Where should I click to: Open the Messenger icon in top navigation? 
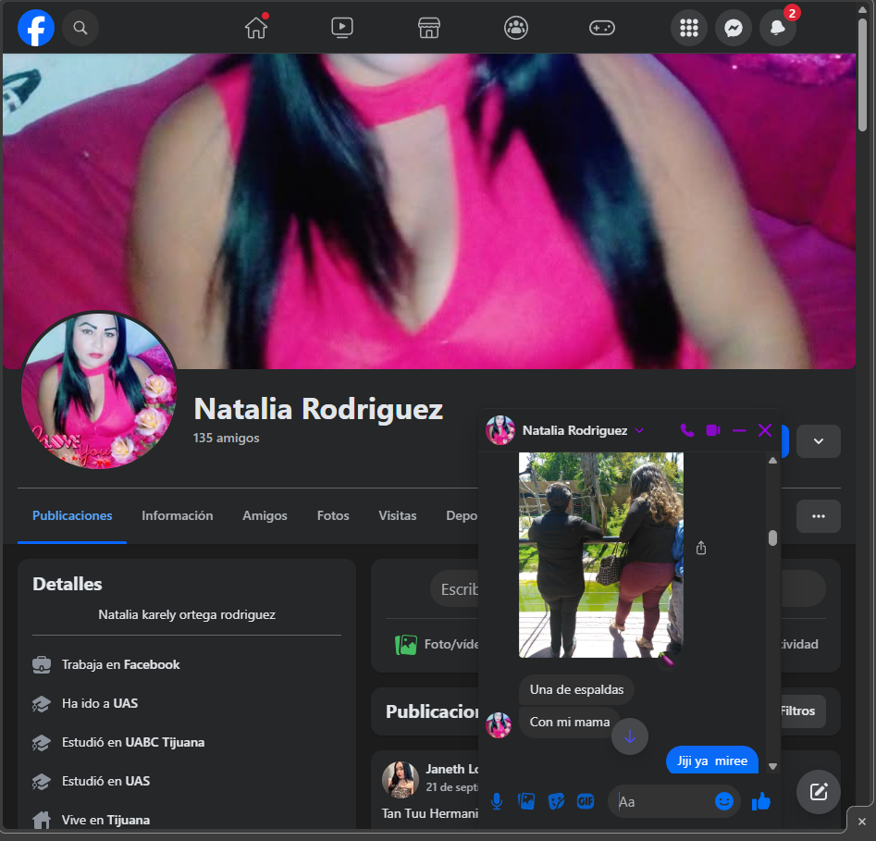tap(734, 28)
